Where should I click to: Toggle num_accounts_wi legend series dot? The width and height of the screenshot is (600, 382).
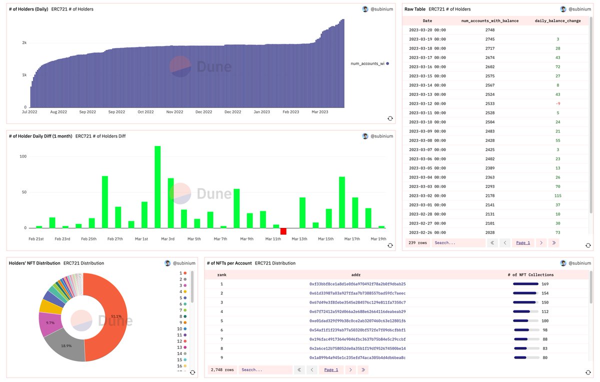(x=387, y=63)
